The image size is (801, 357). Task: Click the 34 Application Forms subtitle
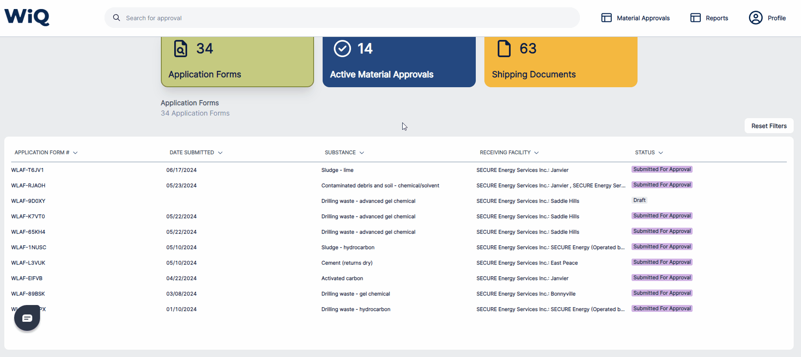(x=195, y=113)
